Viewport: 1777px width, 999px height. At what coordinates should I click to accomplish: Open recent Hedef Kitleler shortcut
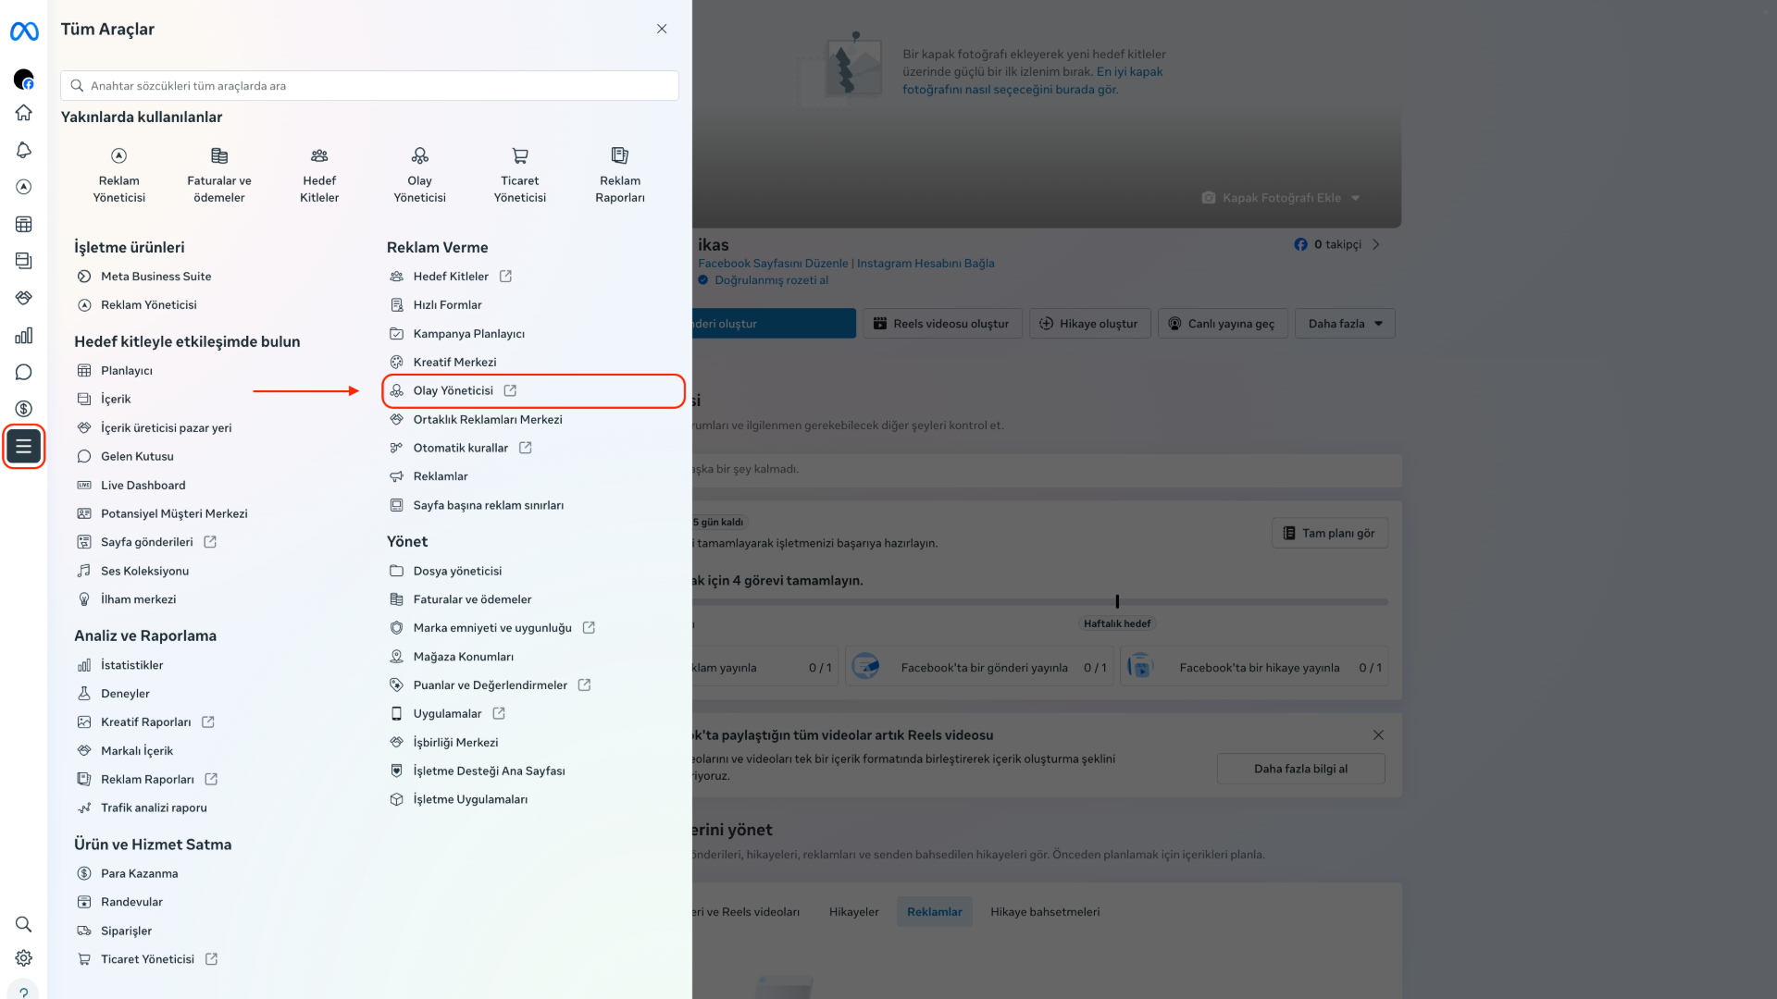coord(319,175)
